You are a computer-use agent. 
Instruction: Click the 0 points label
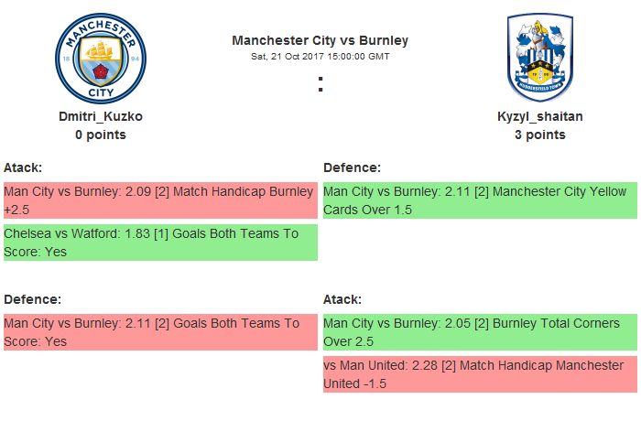[101, 135]
